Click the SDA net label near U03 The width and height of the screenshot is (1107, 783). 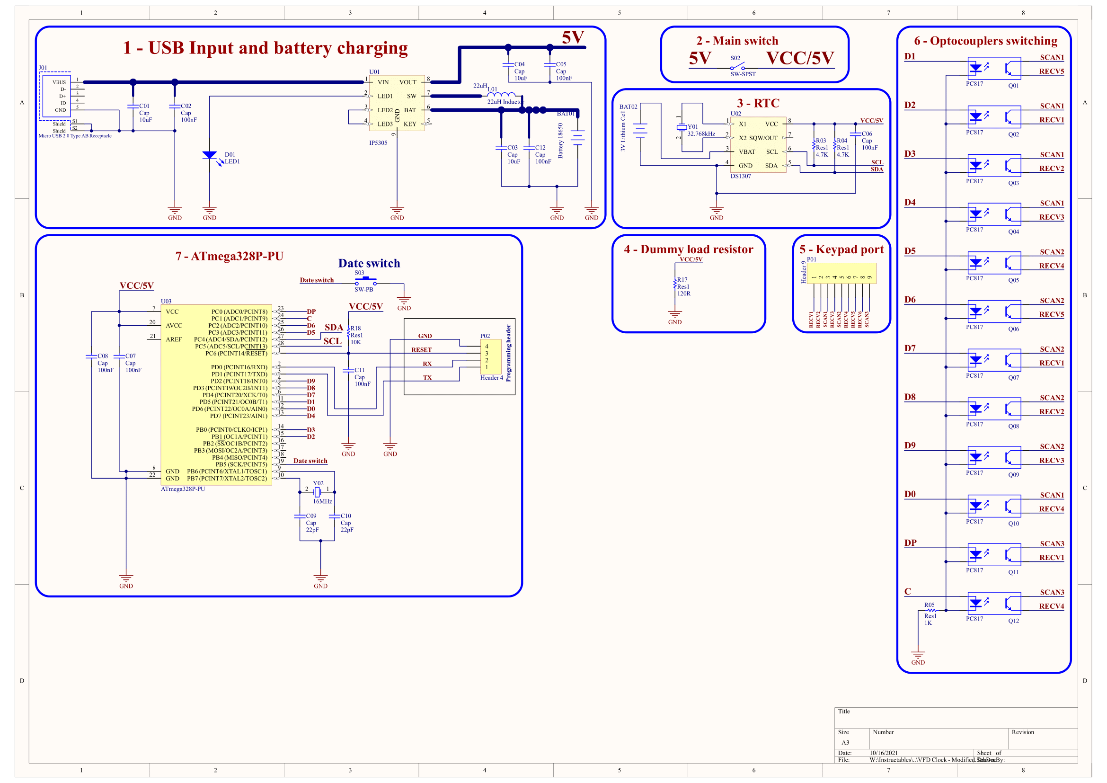(x=334, y=328)
